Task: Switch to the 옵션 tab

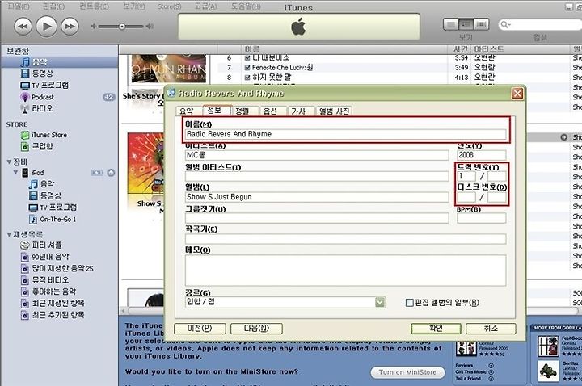Action: pos(271,111)
